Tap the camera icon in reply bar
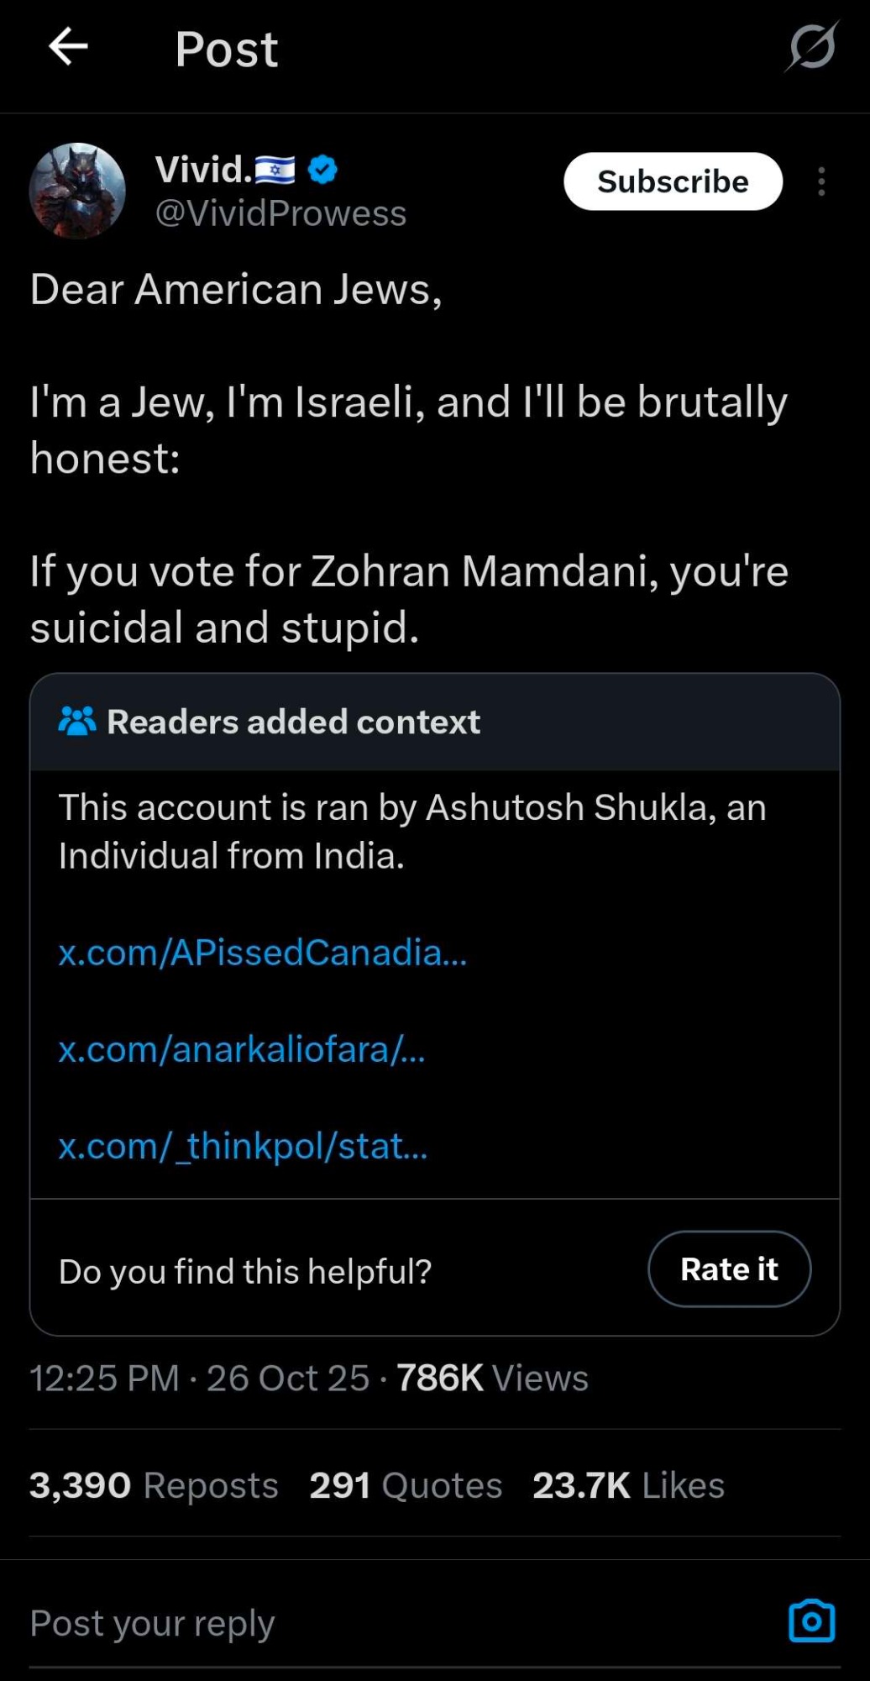This screenshot has height=1681, width=870. click(x=811, y=1621)
